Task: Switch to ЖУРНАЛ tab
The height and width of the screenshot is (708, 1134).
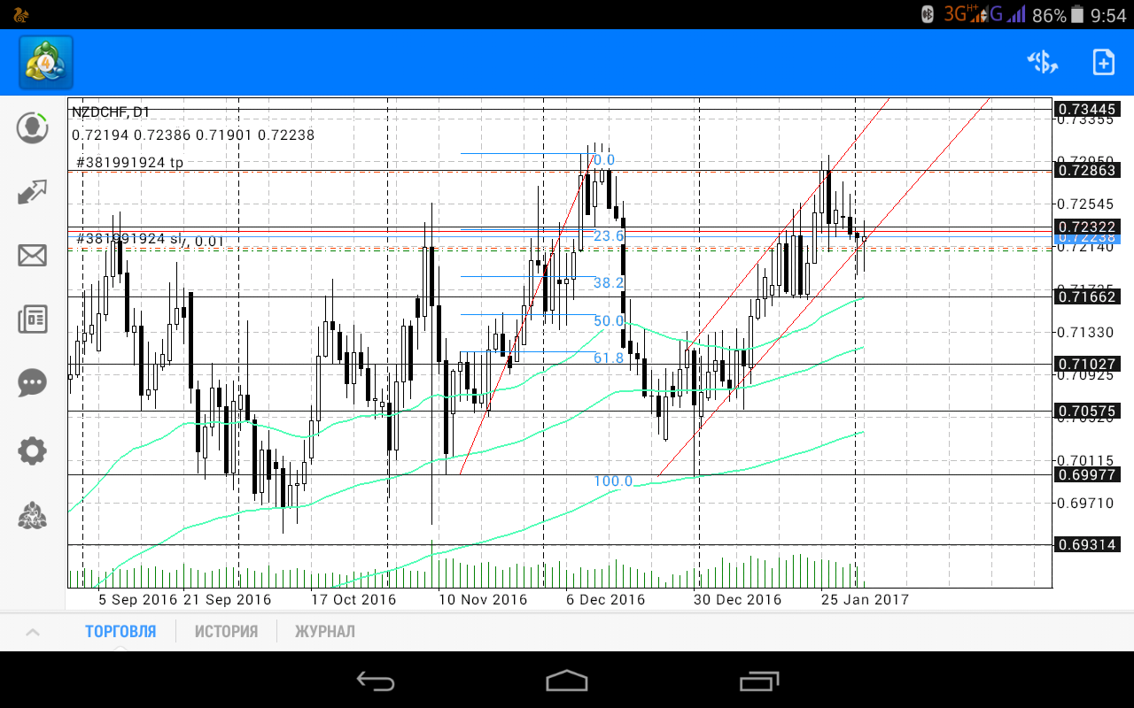Action: [325, 632]
